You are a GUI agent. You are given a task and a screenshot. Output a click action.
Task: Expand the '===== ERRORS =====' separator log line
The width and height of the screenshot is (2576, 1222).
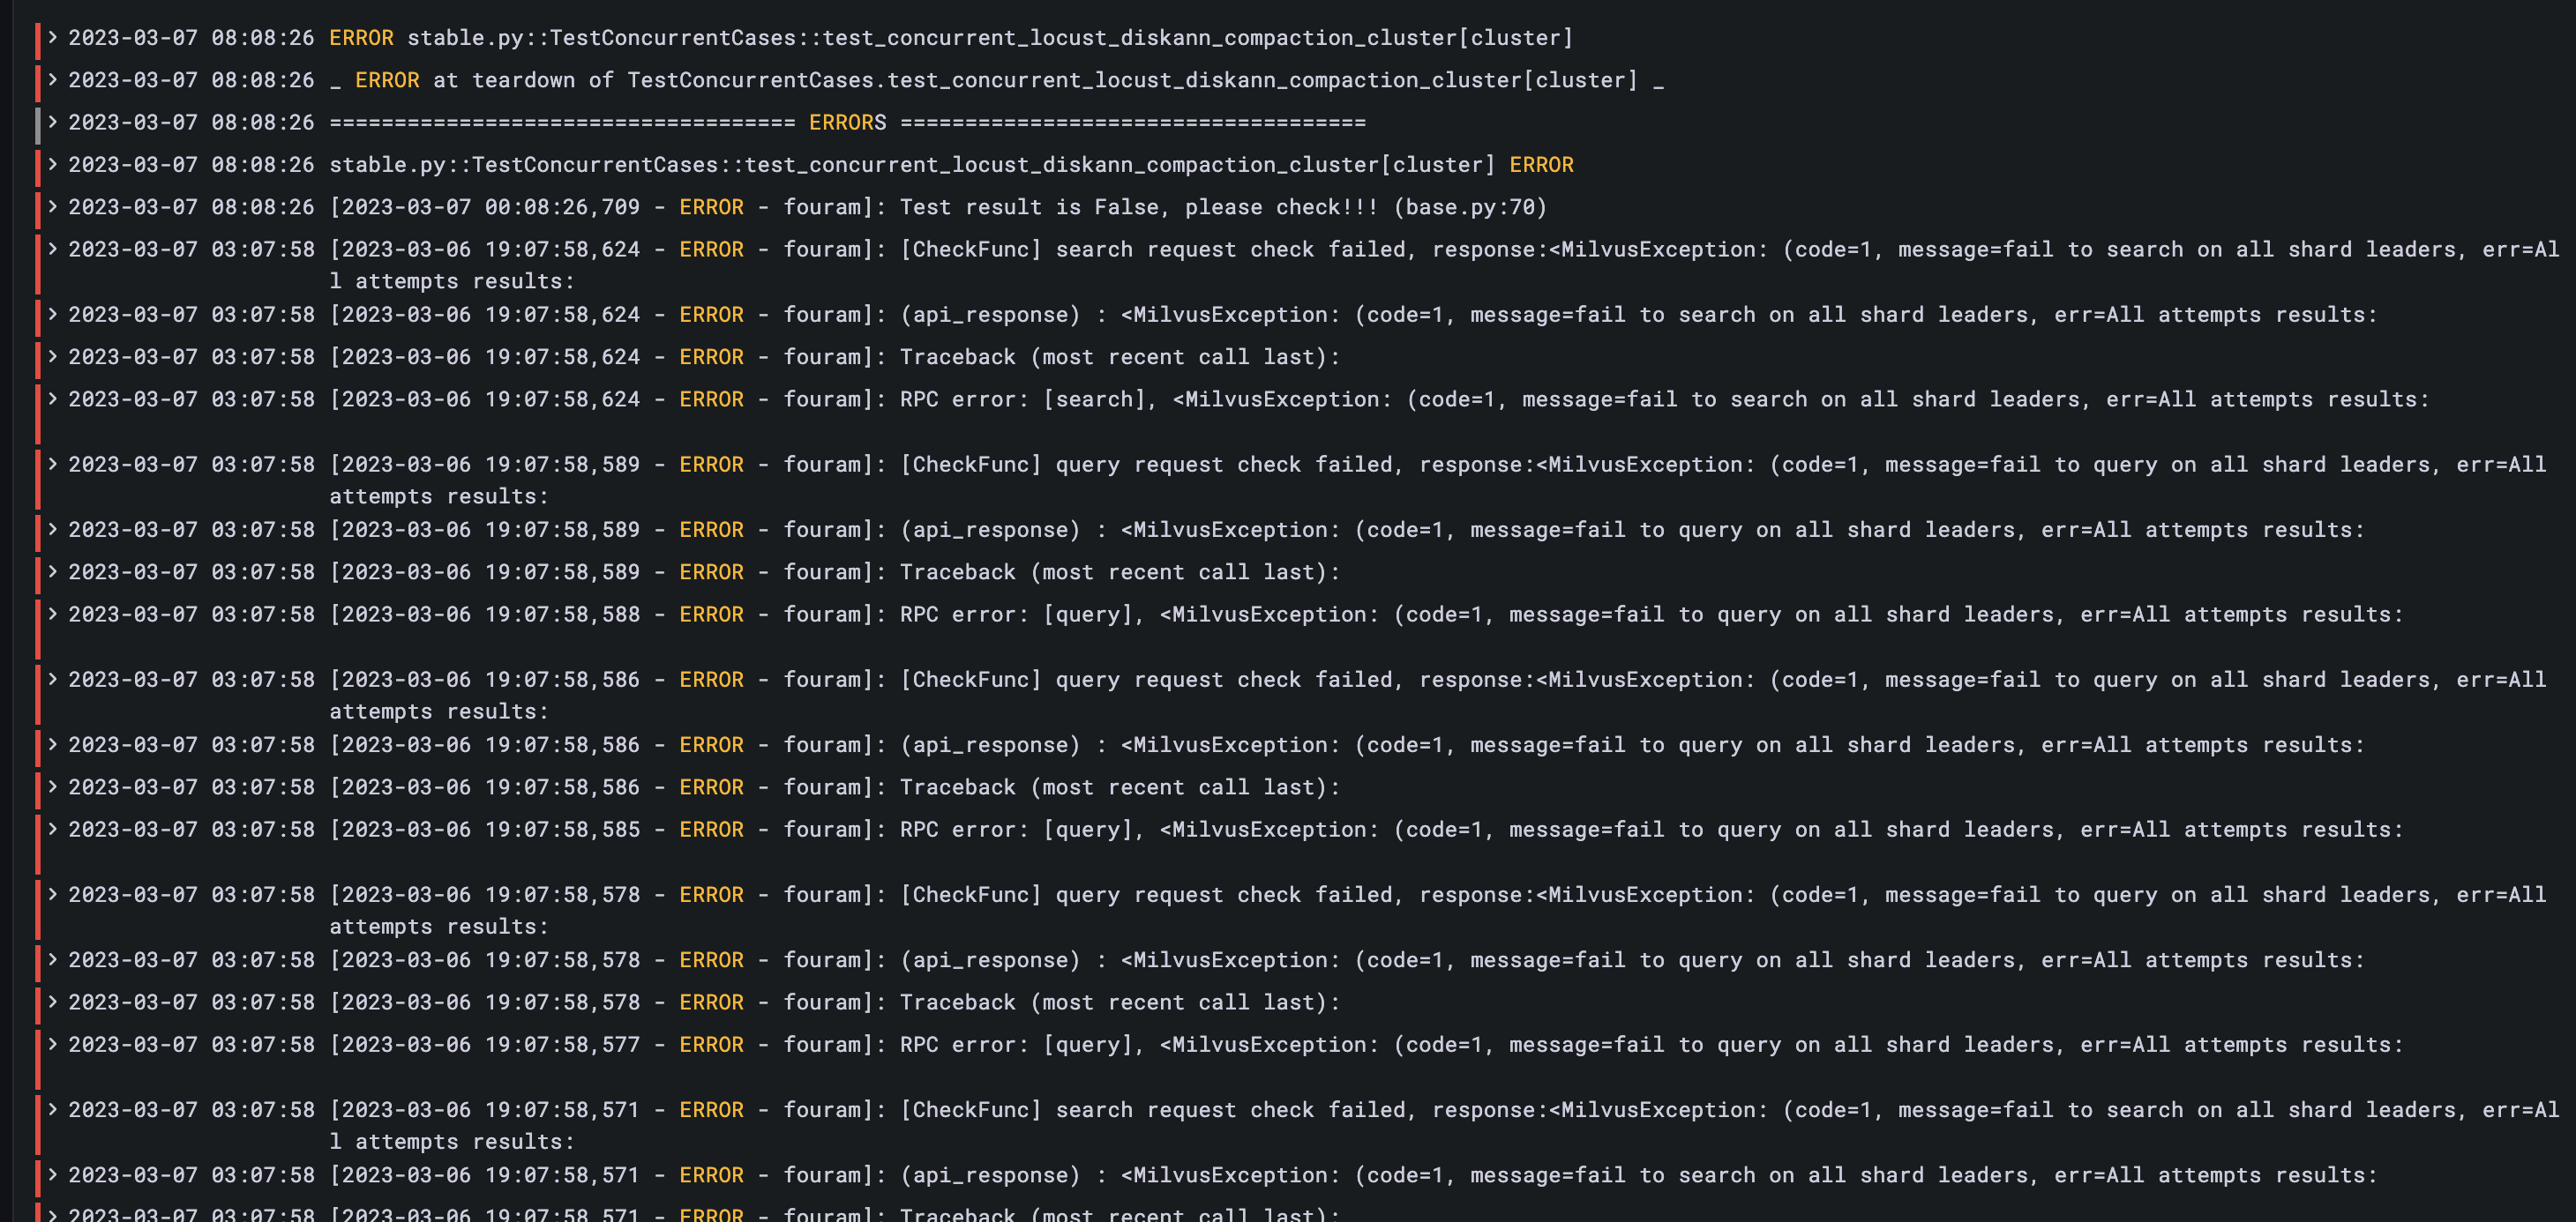(x=52, y=122)
